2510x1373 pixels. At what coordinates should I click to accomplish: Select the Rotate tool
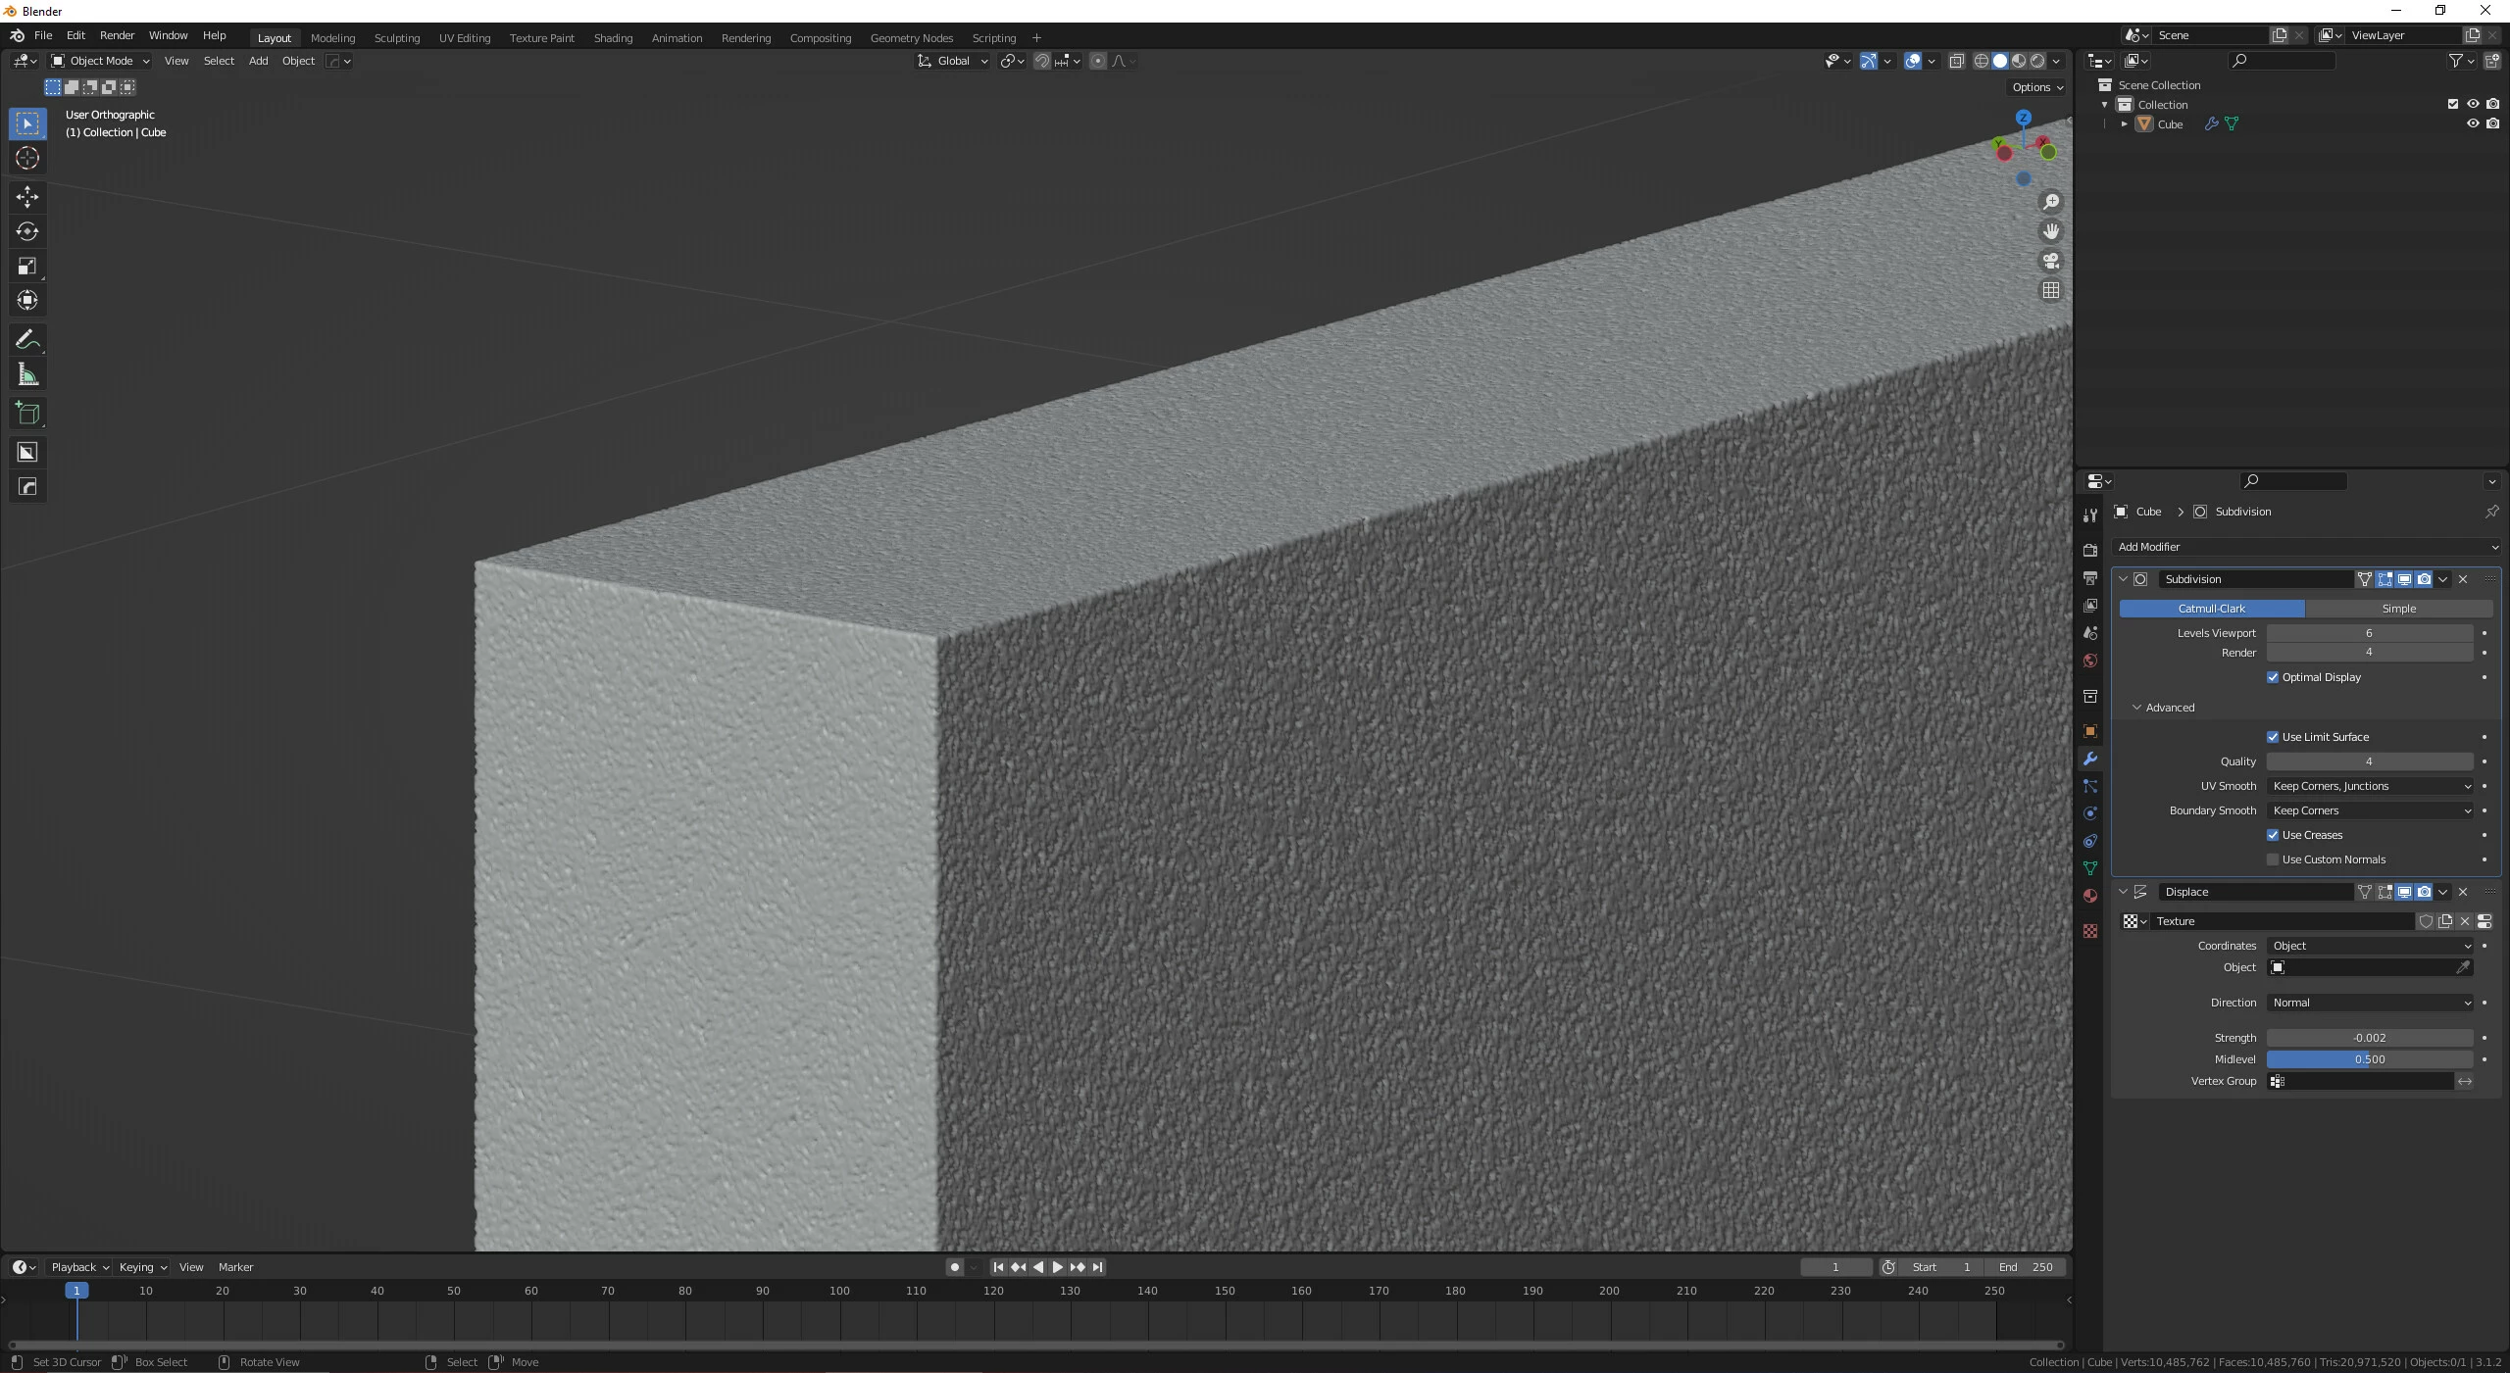(x=27, y=231)
